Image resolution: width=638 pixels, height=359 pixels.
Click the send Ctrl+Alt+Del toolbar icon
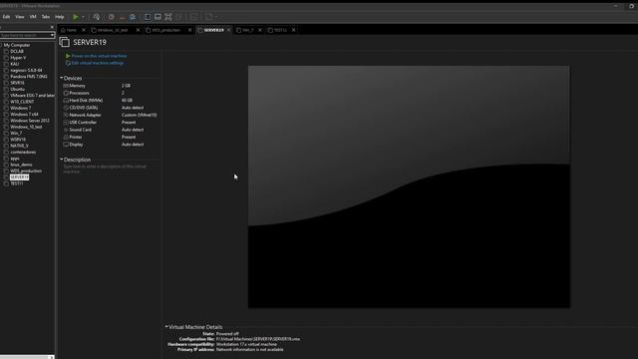point(97,17)
